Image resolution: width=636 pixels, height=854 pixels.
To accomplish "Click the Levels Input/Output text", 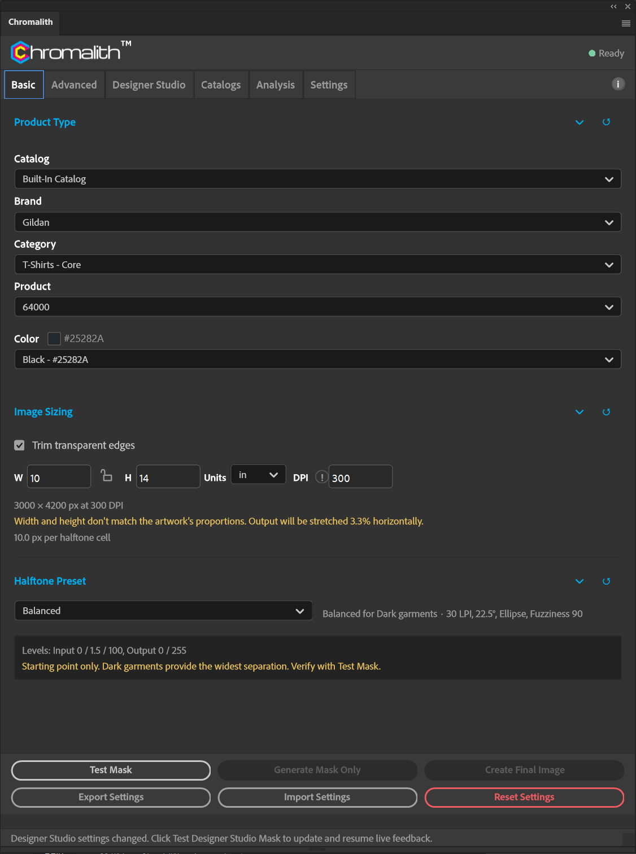I will [x=104, y=650].
